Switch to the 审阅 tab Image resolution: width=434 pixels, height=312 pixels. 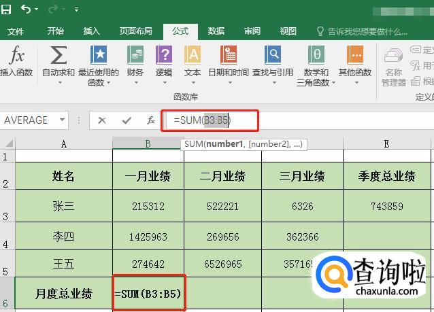pos(252,31)
